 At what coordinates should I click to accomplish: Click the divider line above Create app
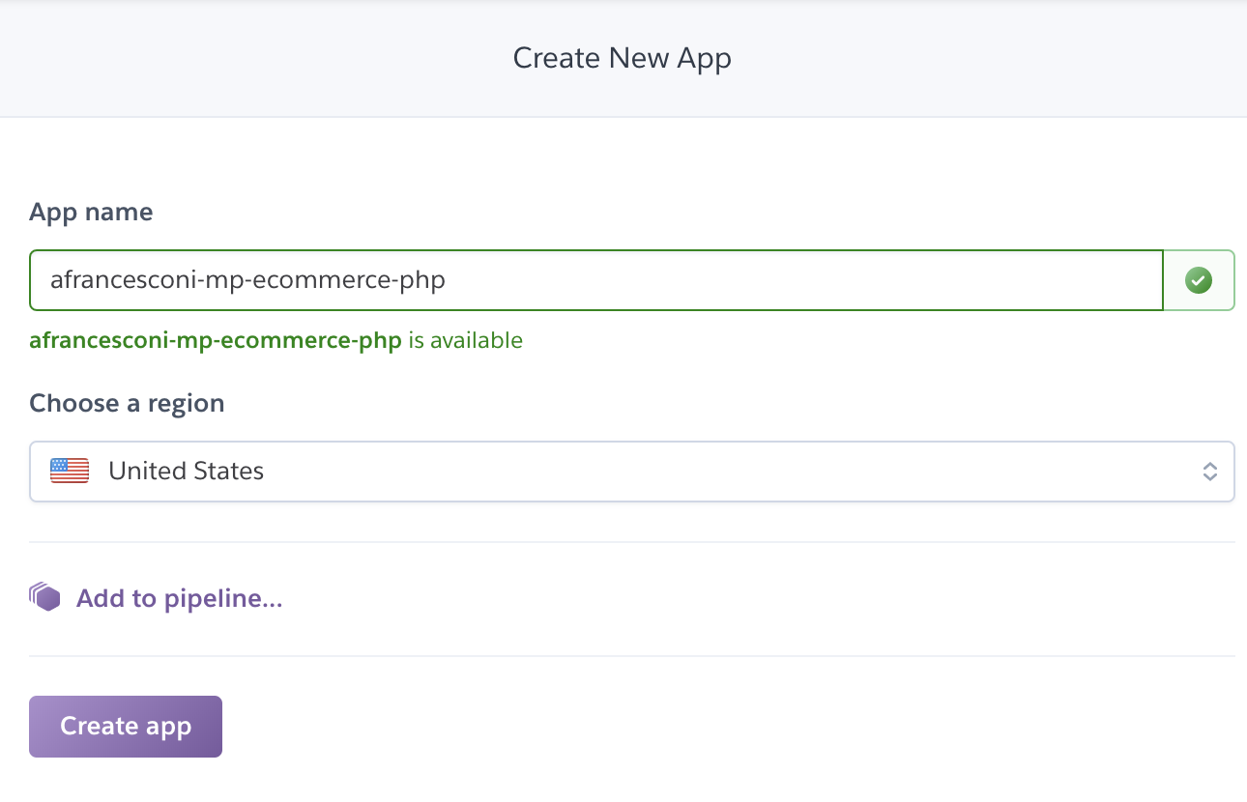coord(631,656)
